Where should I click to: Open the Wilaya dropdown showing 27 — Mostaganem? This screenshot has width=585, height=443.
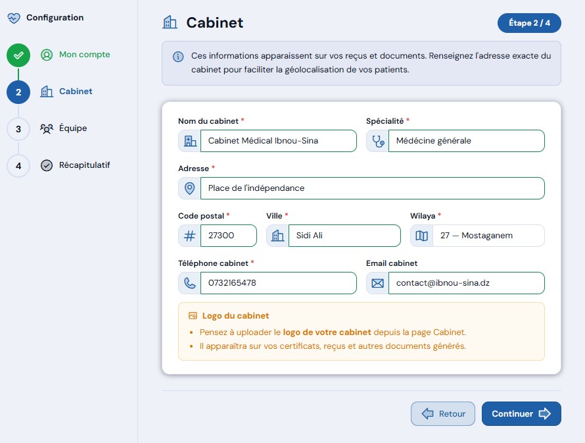[488, 236]
